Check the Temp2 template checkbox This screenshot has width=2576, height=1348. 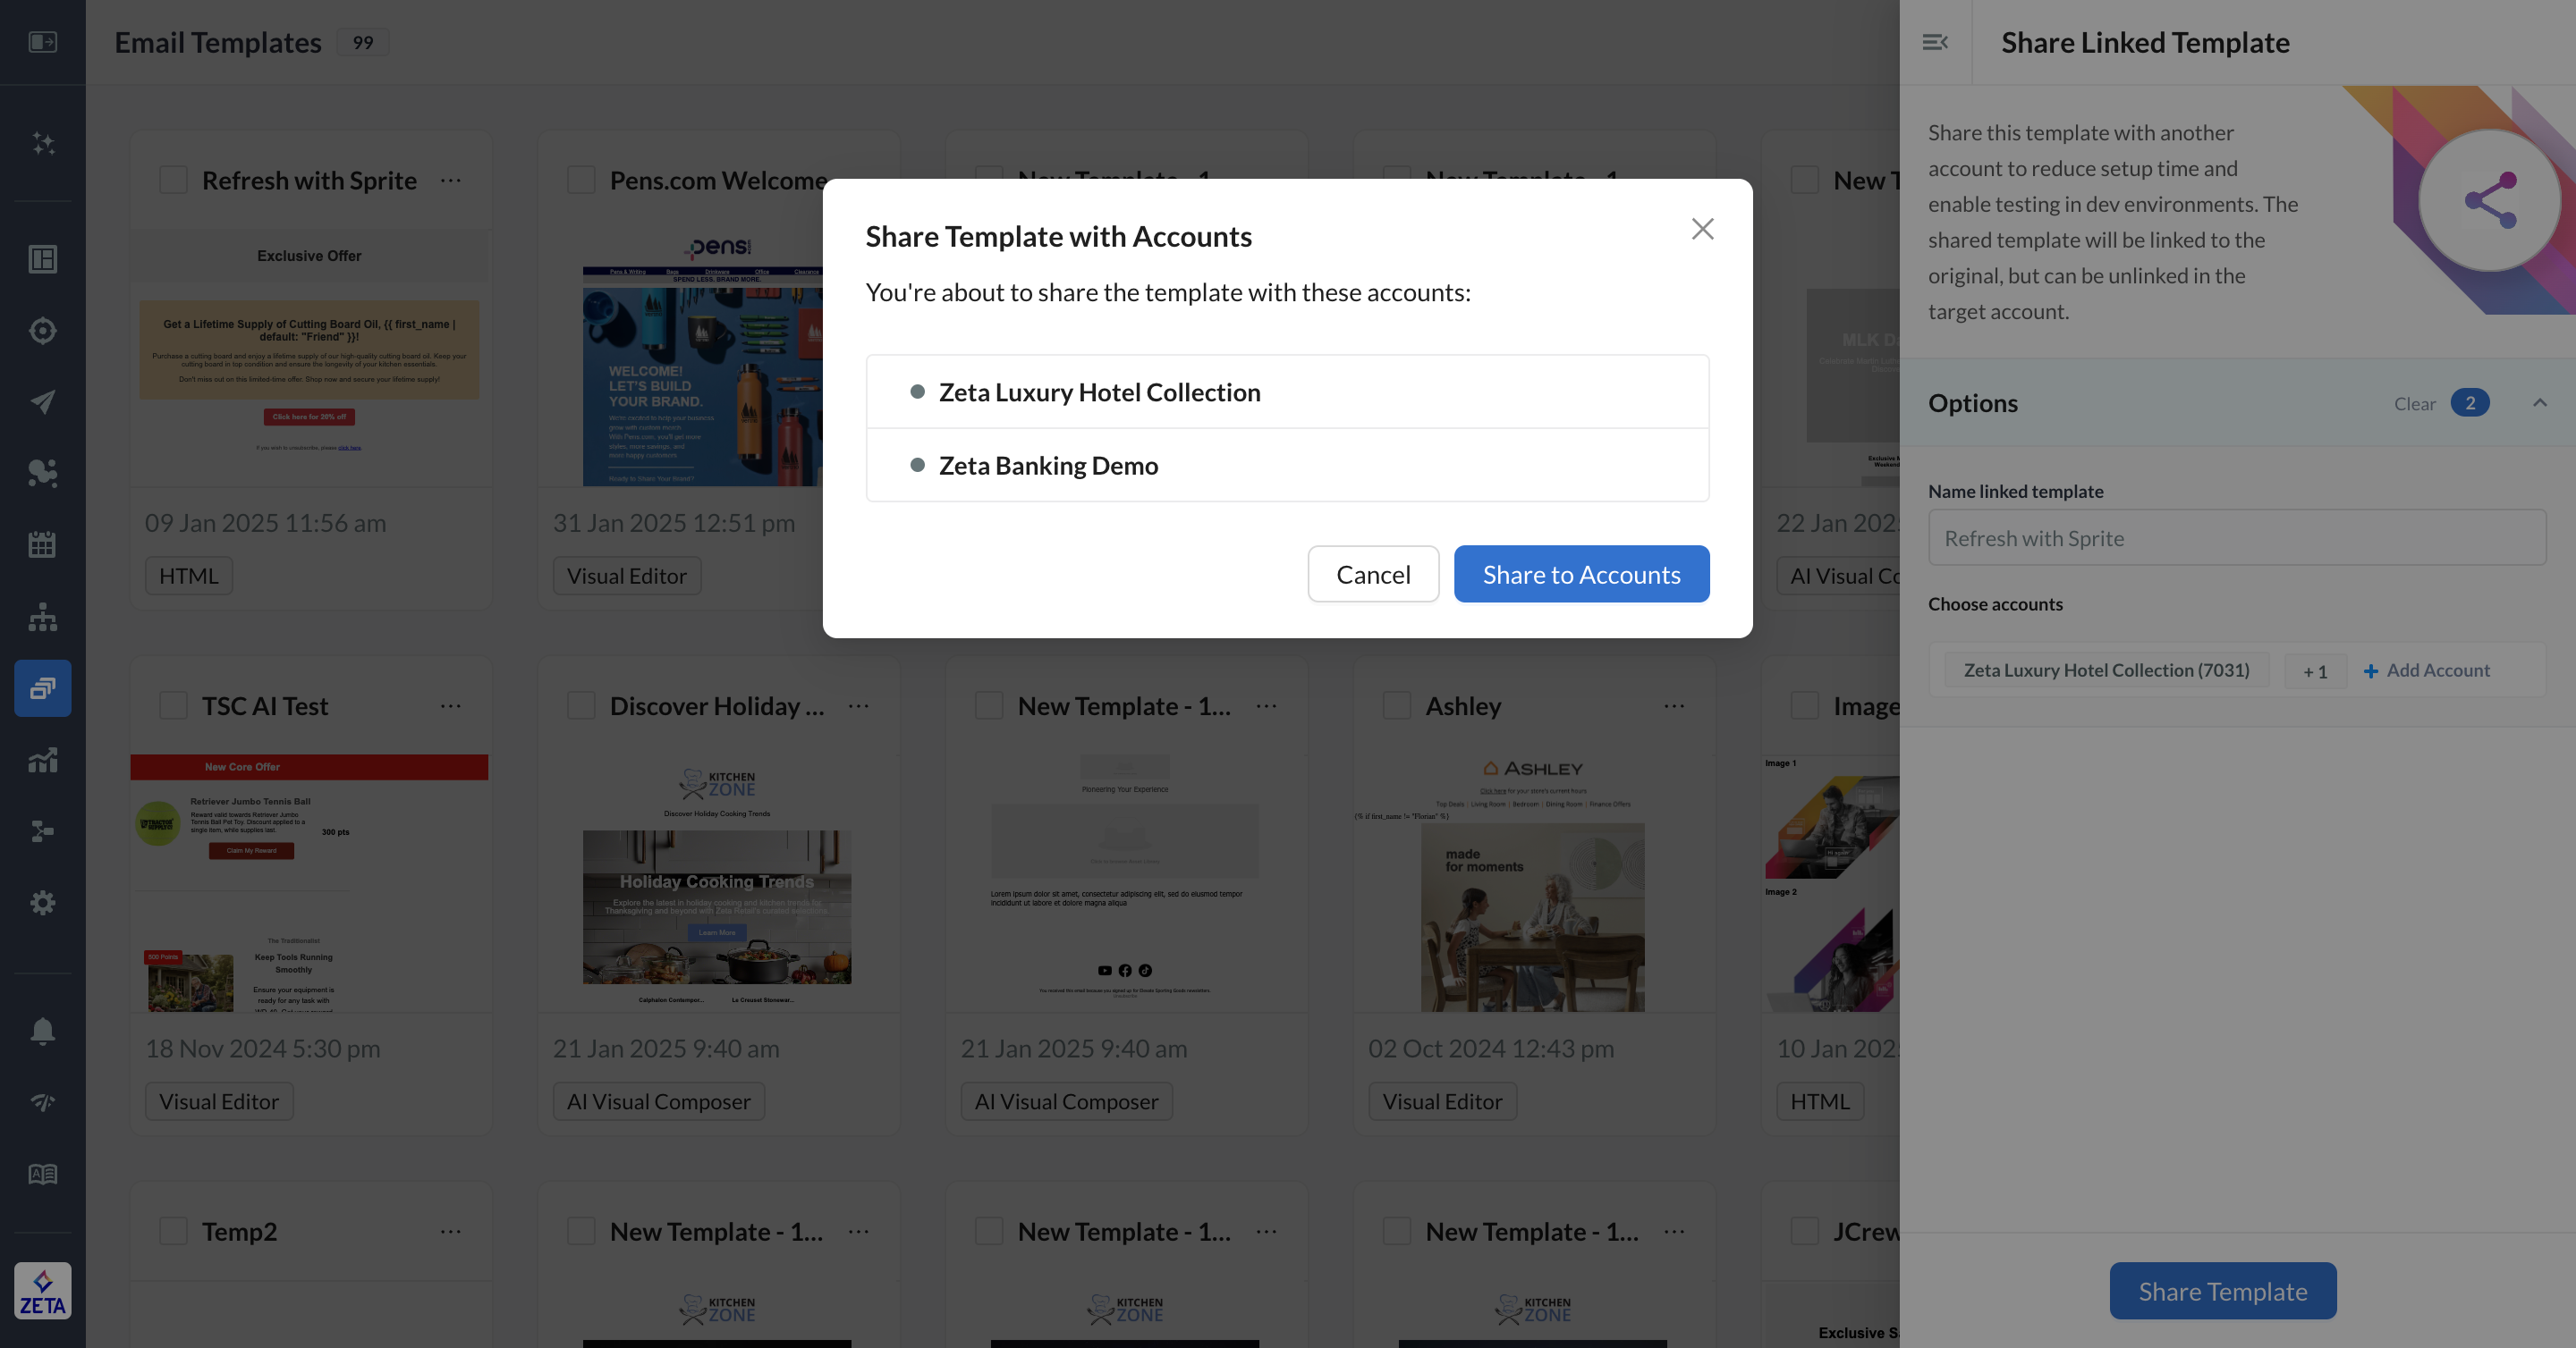point(173,1231)
